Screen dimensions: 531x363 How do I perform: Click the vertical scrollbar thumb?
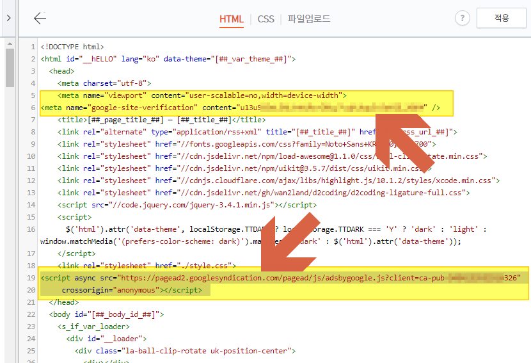[10, 68]
